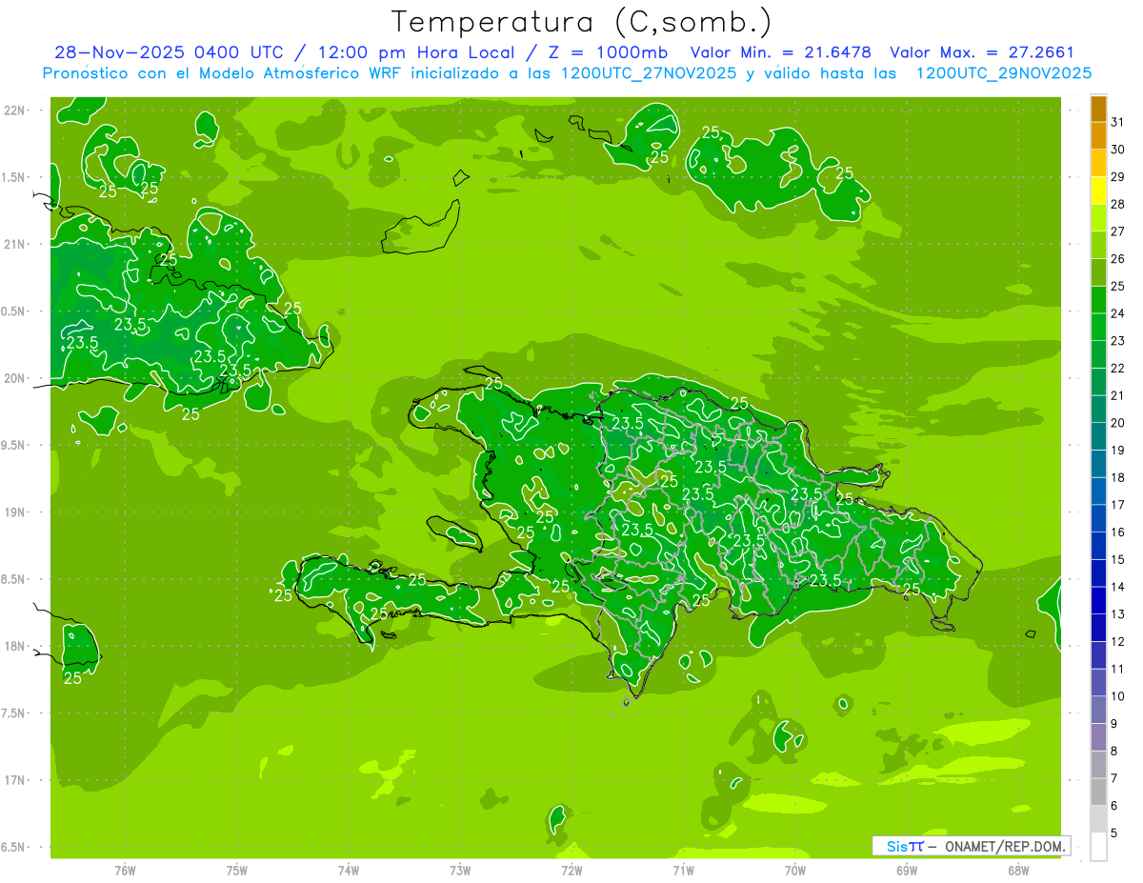Click the yellow legend band between 28 and 29
Image resolution: width=1143 pixels, height=883 pixels.
tap(1098, 191)
